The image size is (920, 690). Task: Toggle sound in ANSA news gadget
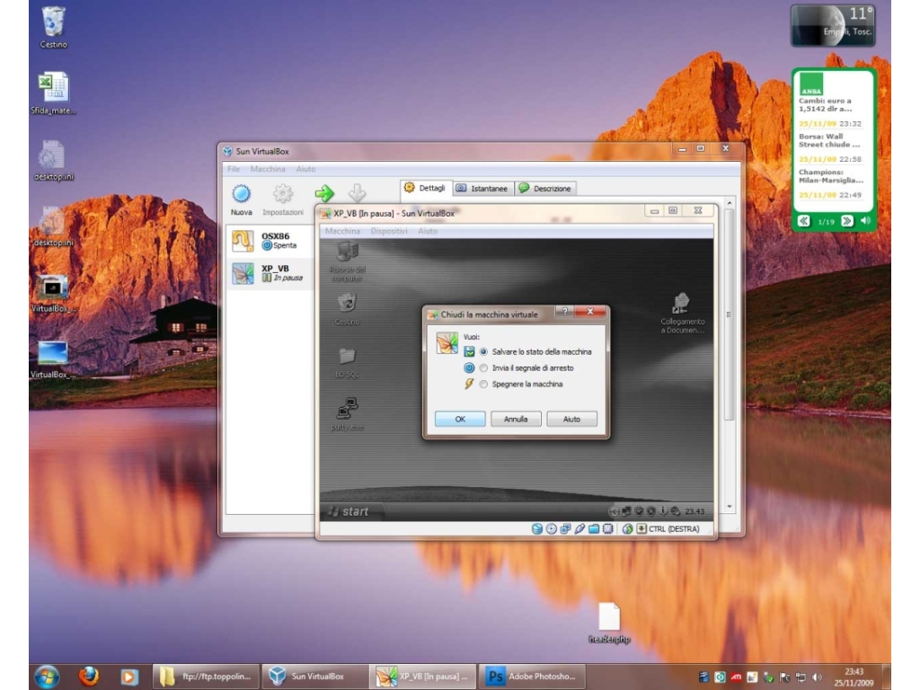pos(865,221)
